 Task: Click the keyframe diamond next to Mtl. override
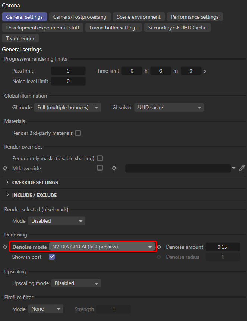[5, 168]
